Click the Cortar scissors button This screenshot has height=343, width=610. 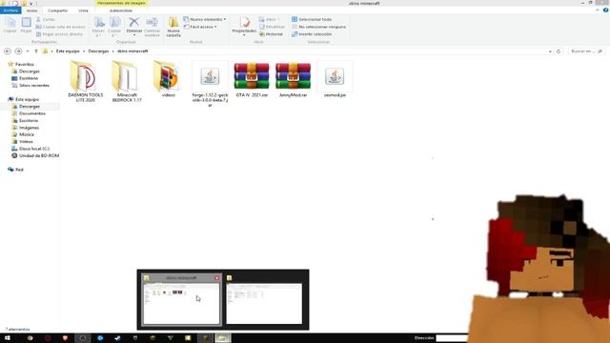pyautogui.click(x=46, y=19)
